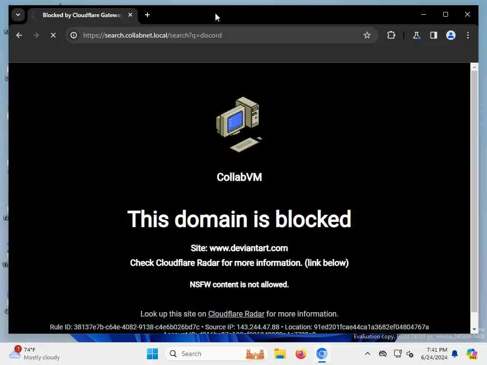Open the Extensions puzzle icon
This screenshot has width=487, height=365.
point(391,35)
